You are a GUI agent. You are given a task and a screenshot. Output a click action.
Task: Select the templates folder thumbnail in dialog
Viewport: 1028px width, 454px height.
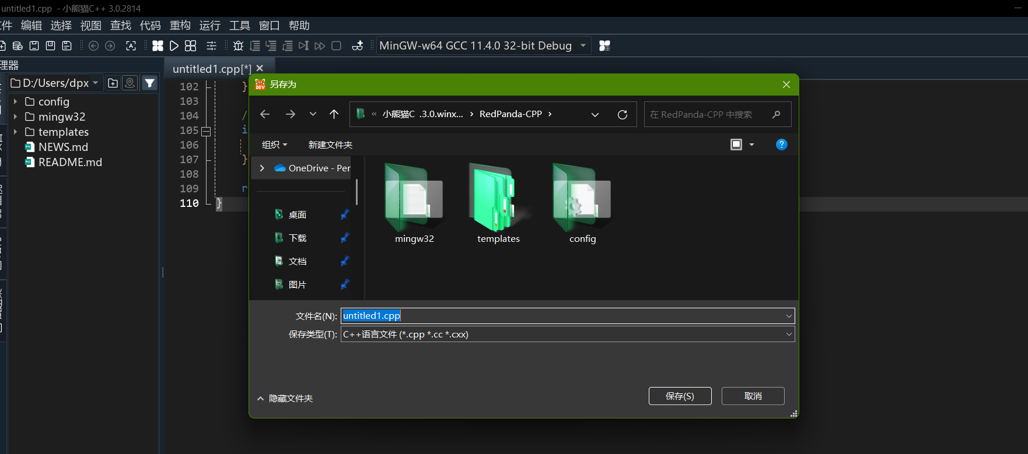coord(498,203)
